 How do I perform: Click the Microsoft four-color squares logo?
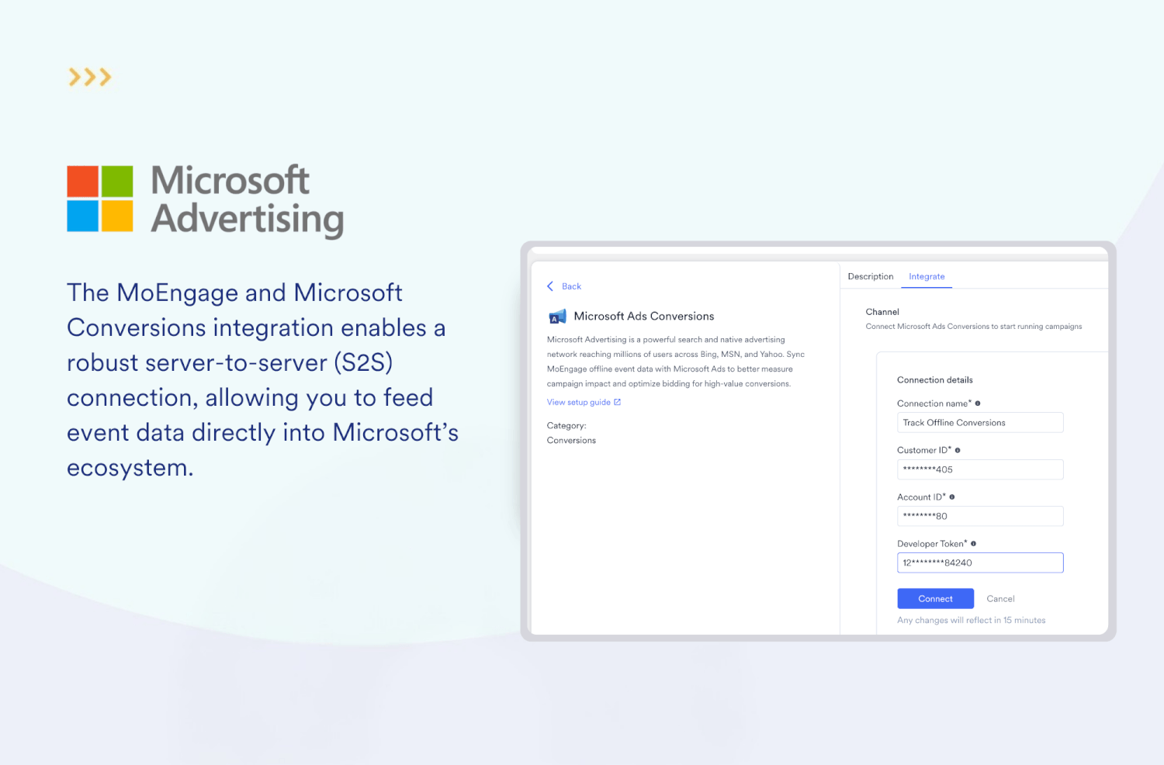[100, 199]
